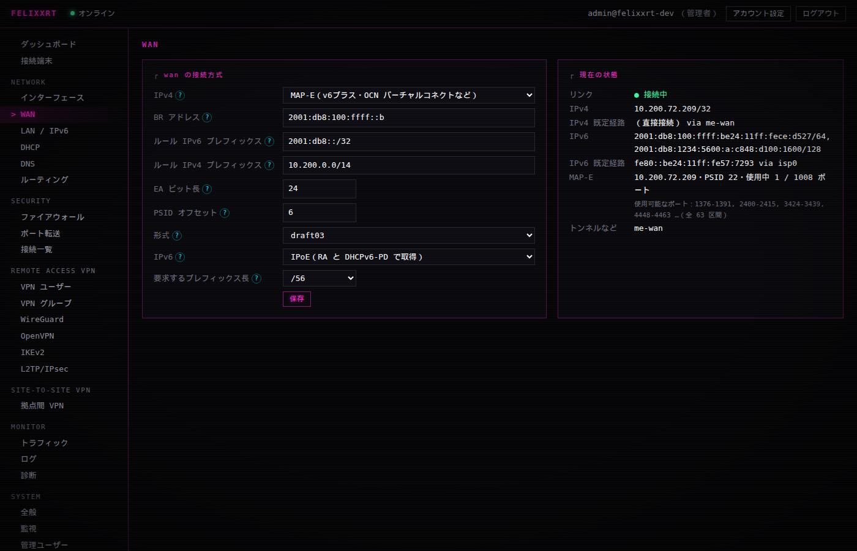View トラフィック monitor
Image resolution: width=857 pixels, height=551 pixels.
pyautogui.click(x=45, y=443)
